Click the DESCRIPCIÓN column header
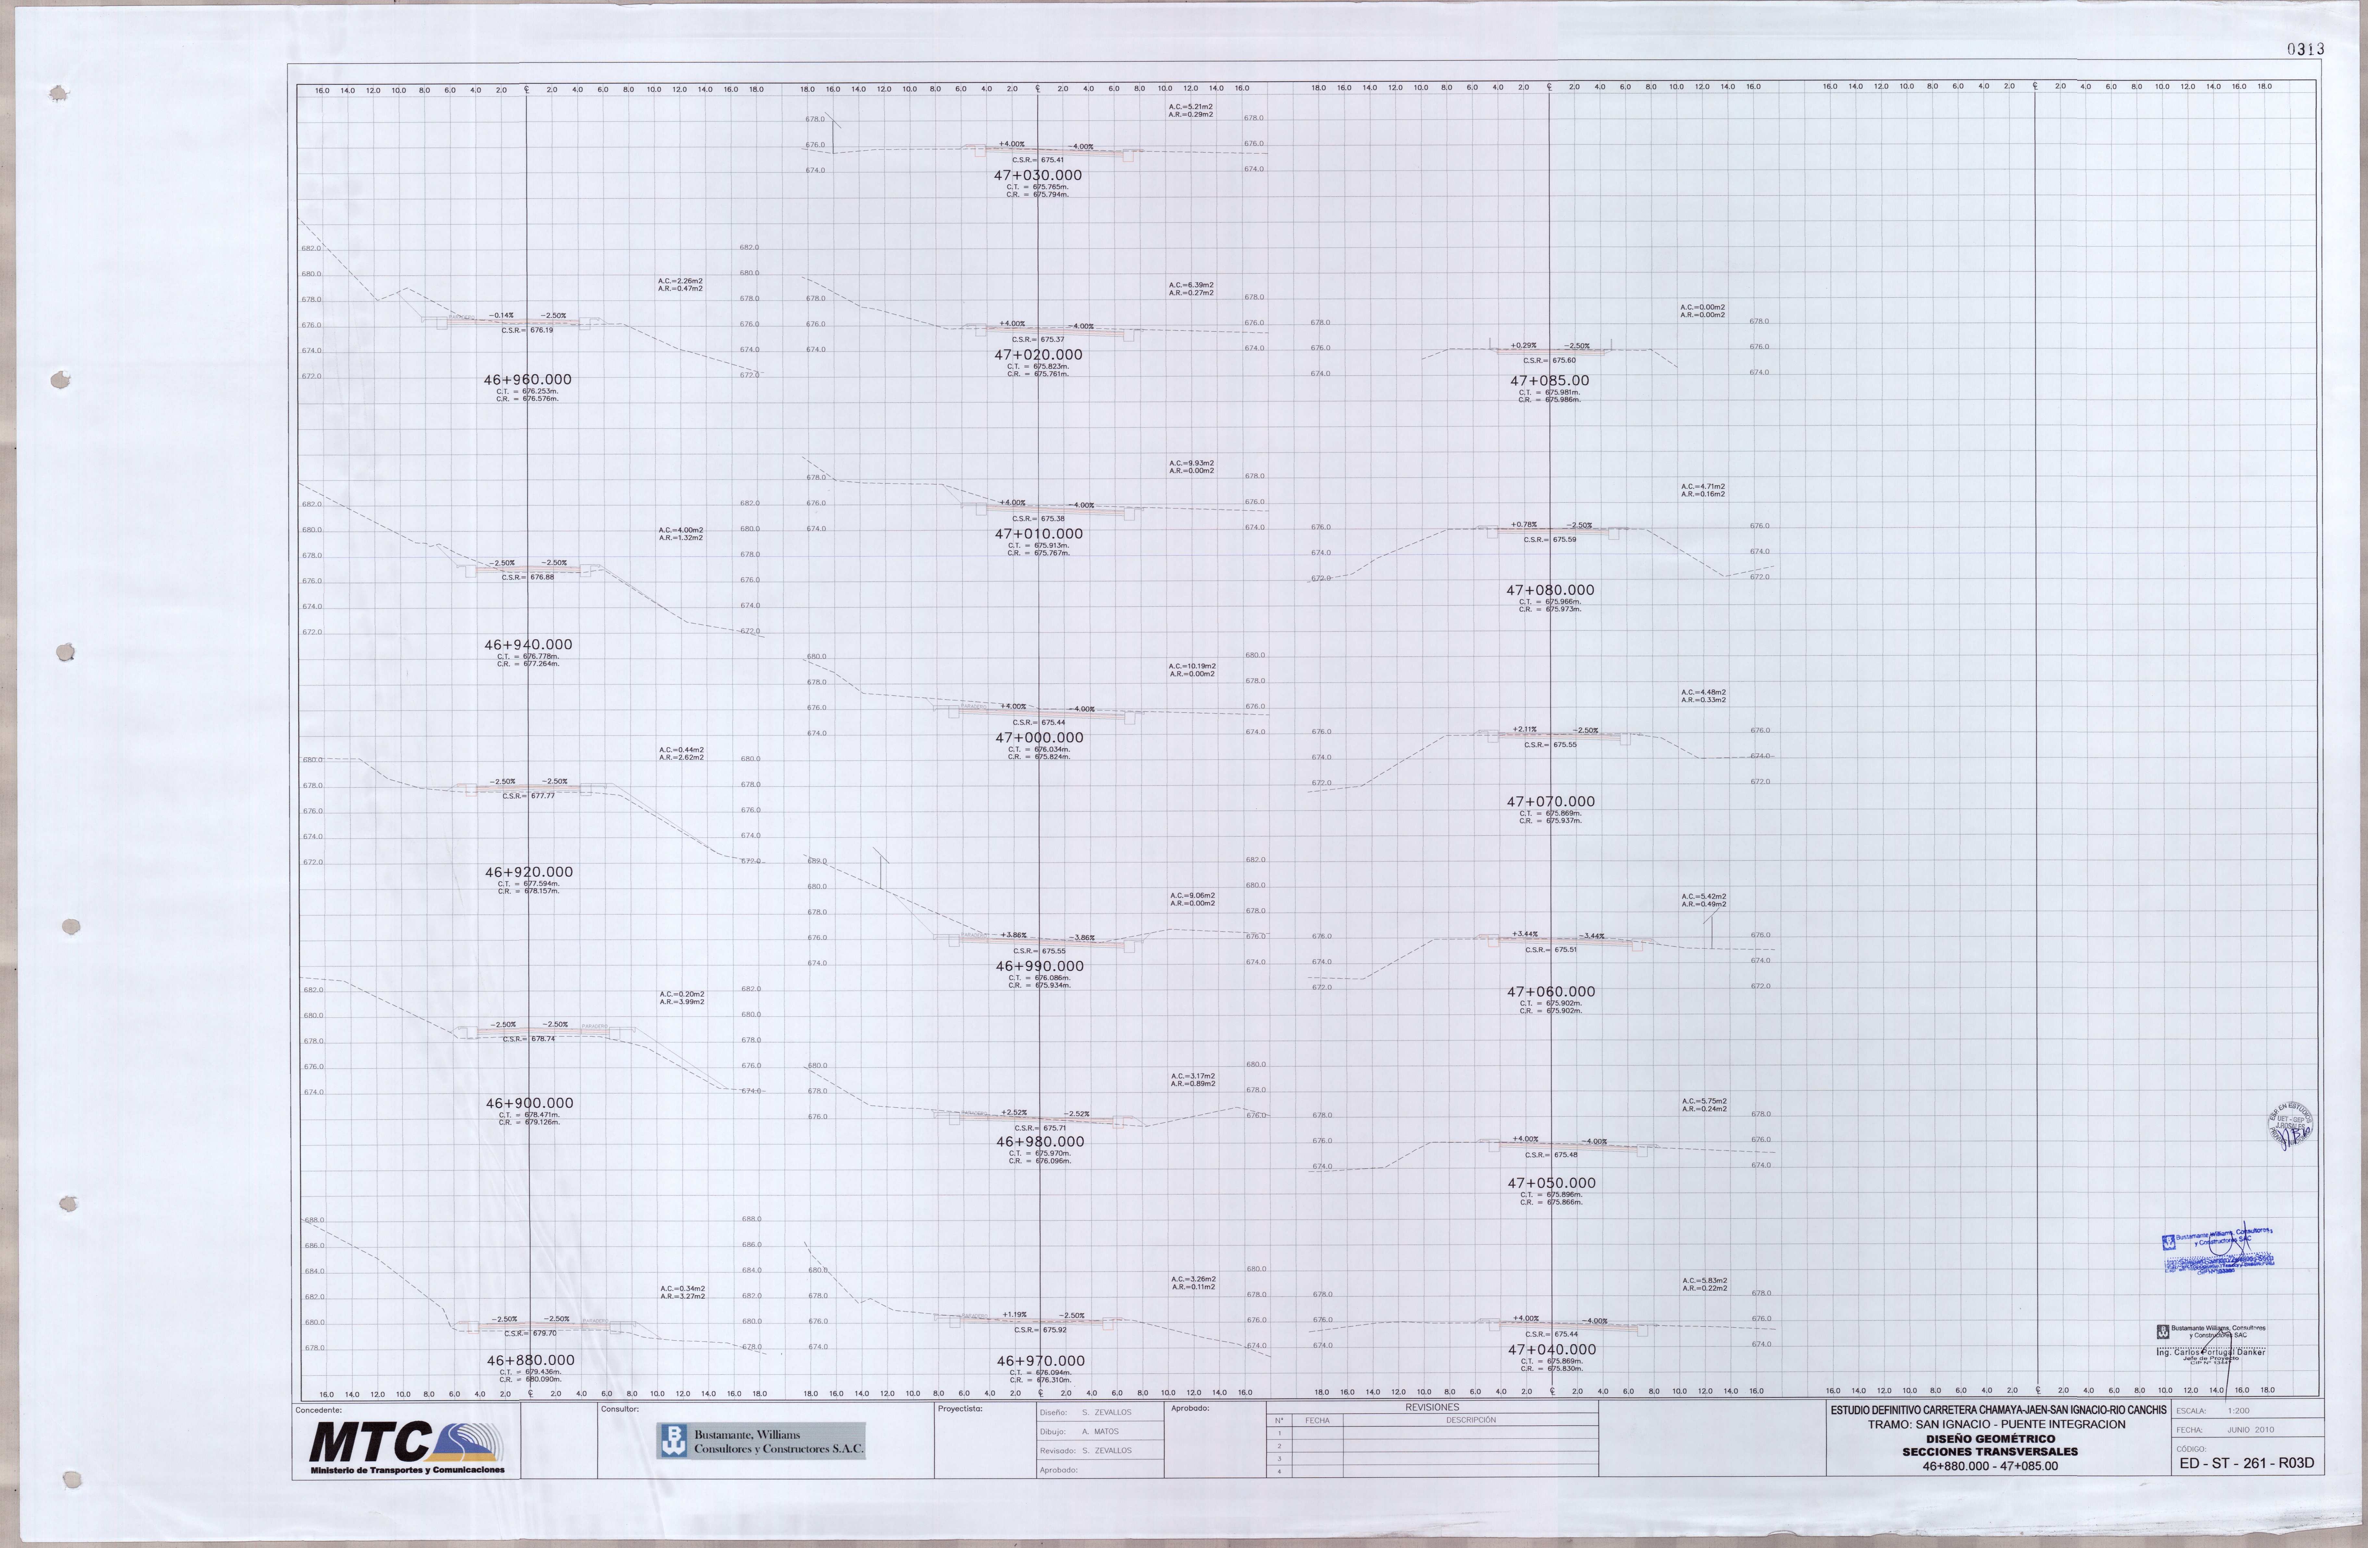 point(1471,1421)
